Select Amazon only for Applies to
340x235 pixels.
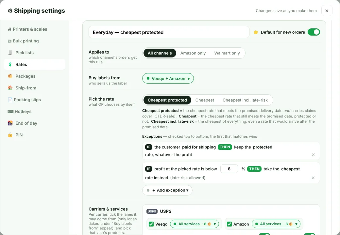(x=193, y=53)
